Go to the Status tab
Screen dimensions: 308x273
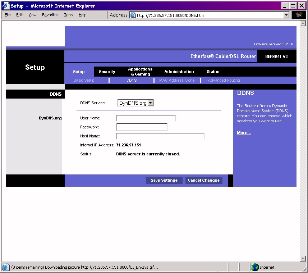(213, 72)
